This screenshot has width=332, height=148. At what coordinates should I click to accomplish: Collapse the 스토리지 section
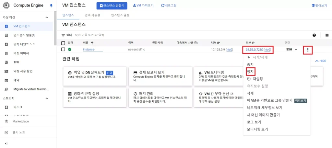tap(47, 98)
